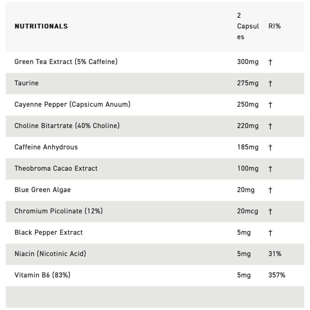The image size is (310, 310).
Task: Click the Cayenne Pepper (Capsicum Anuum) text
Action: click(x=72, y=104)
